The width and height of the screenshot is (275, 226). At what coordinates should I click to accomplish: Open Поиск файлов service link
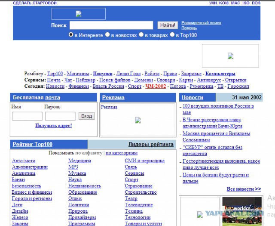(115, 80)
